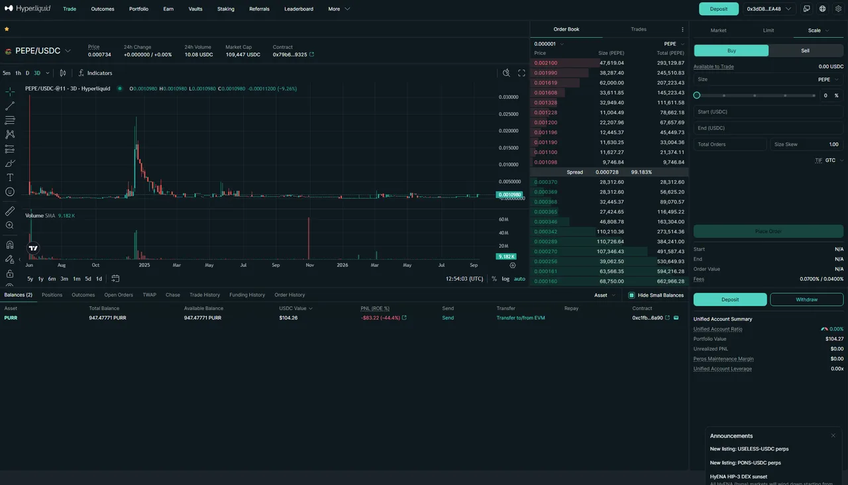Open the settings gear in header
The image size is (848, 485).
[x=839, y=9]
